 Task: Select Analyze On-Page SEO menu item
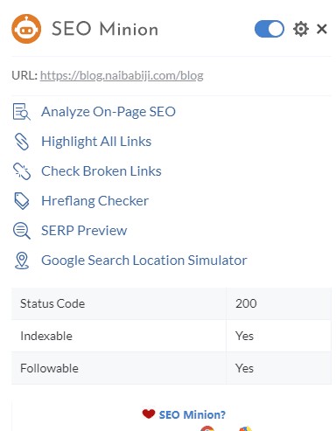[x=108, y=112]
